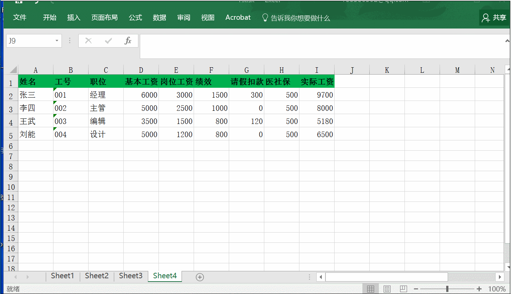Click the 请假扣款 header cell
511x294 pixels.
point(246,81)
